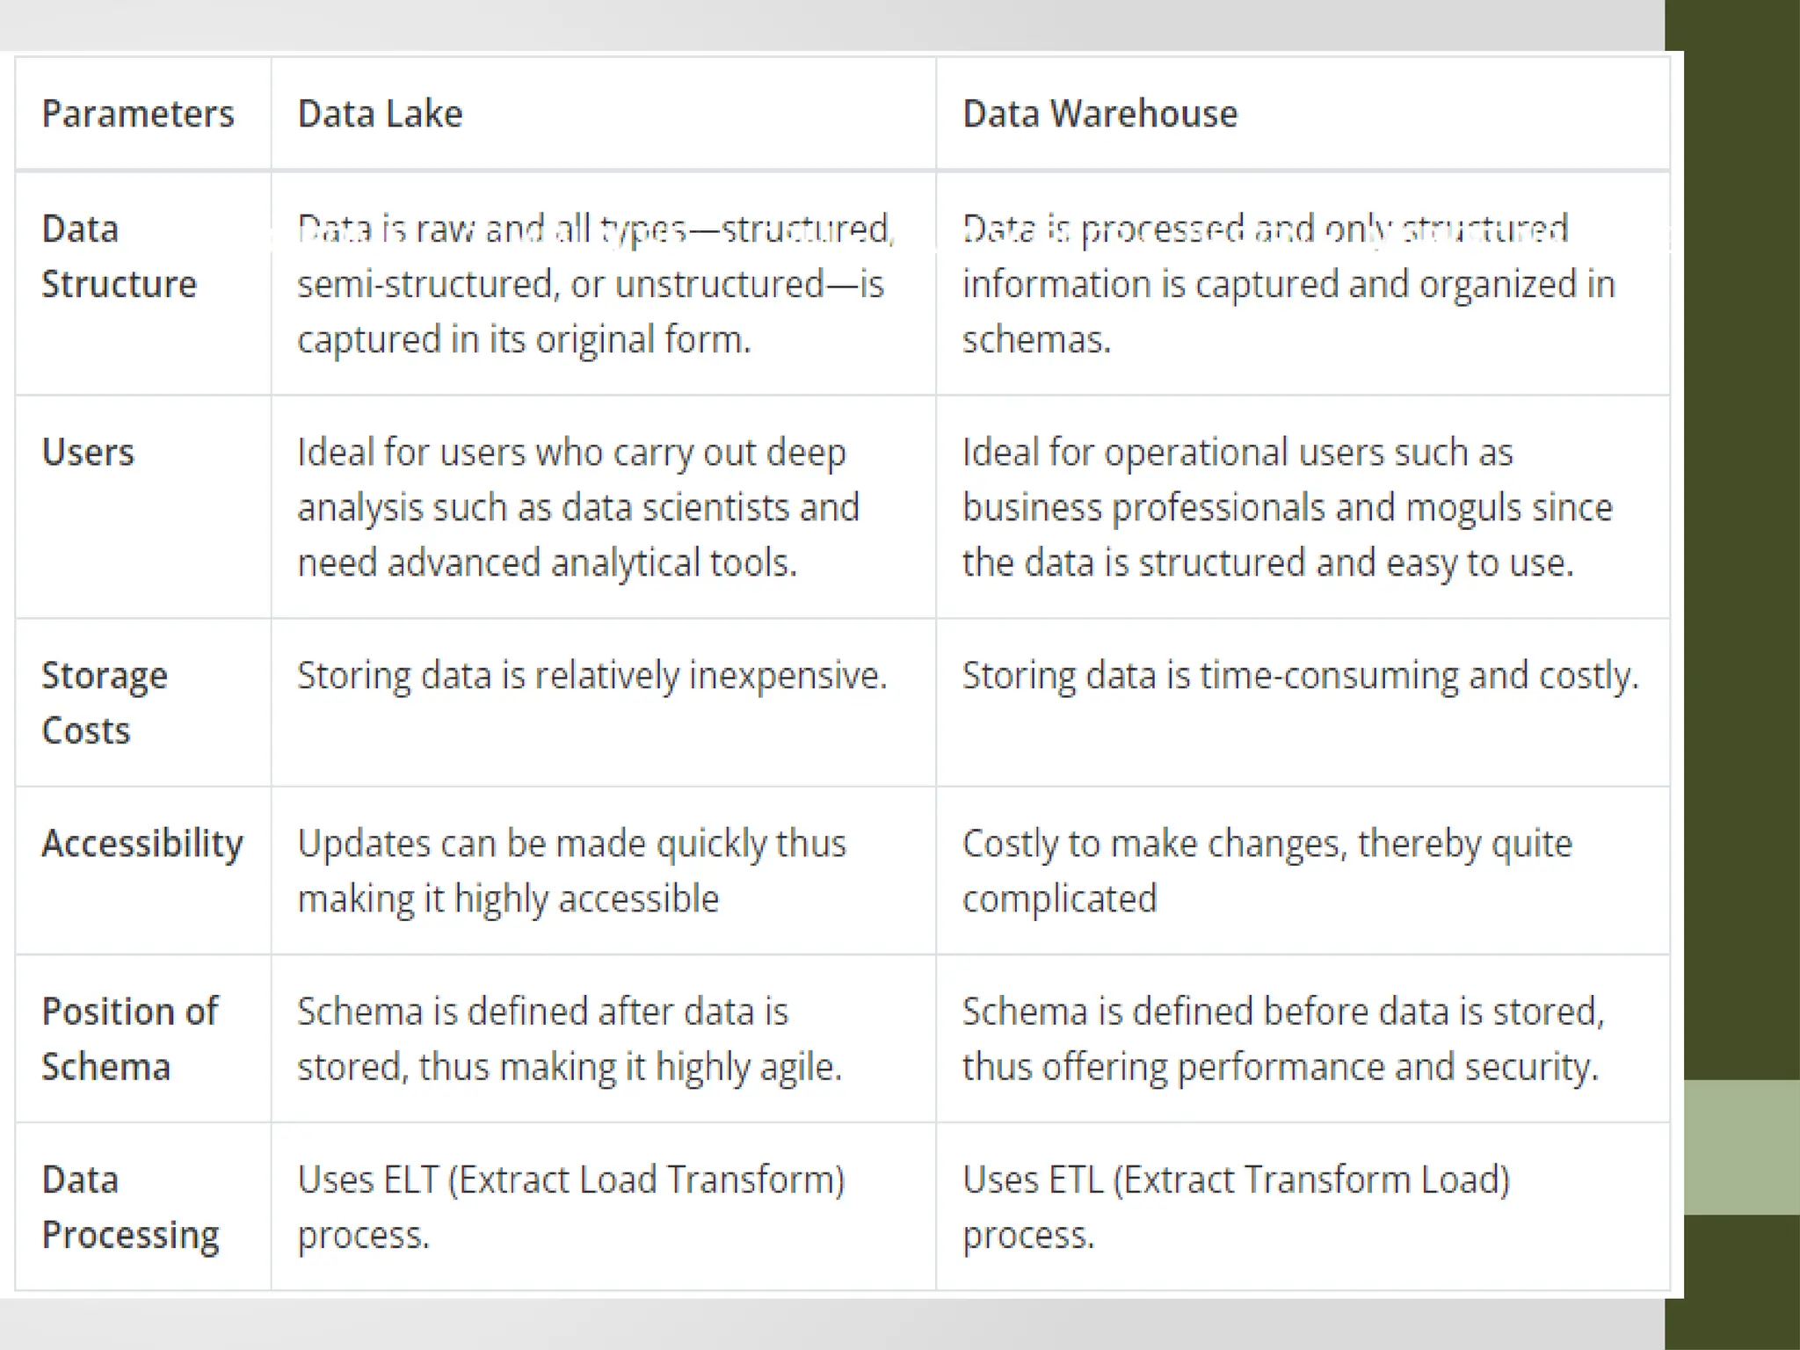Click 'Costly to make changes' cell
This screenshot has width=1800, height=1350.
pos(1267,870)
